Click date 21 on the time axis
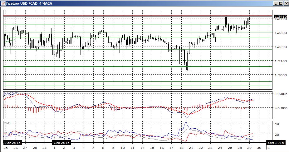Viewport: 289px width, 152px height. coord(191,148)
